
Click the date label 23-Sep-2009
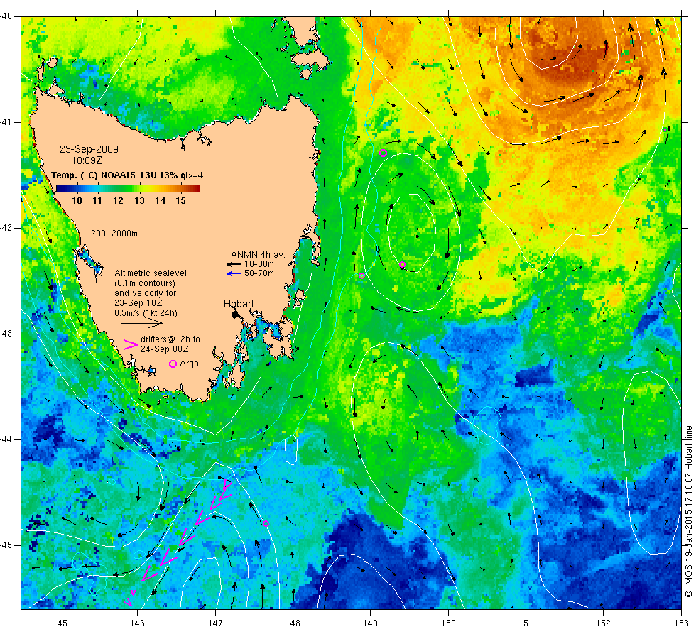pos(89,149)
